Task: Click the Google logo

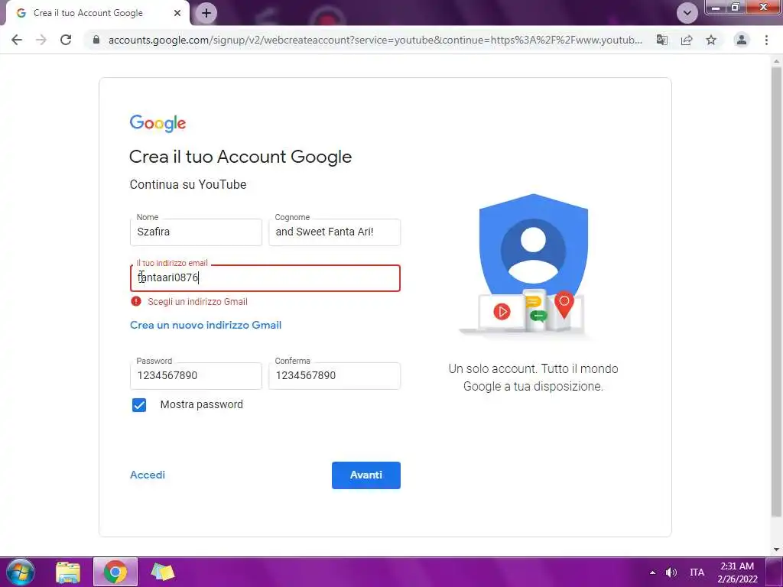Action: click(x=158, y=123)
